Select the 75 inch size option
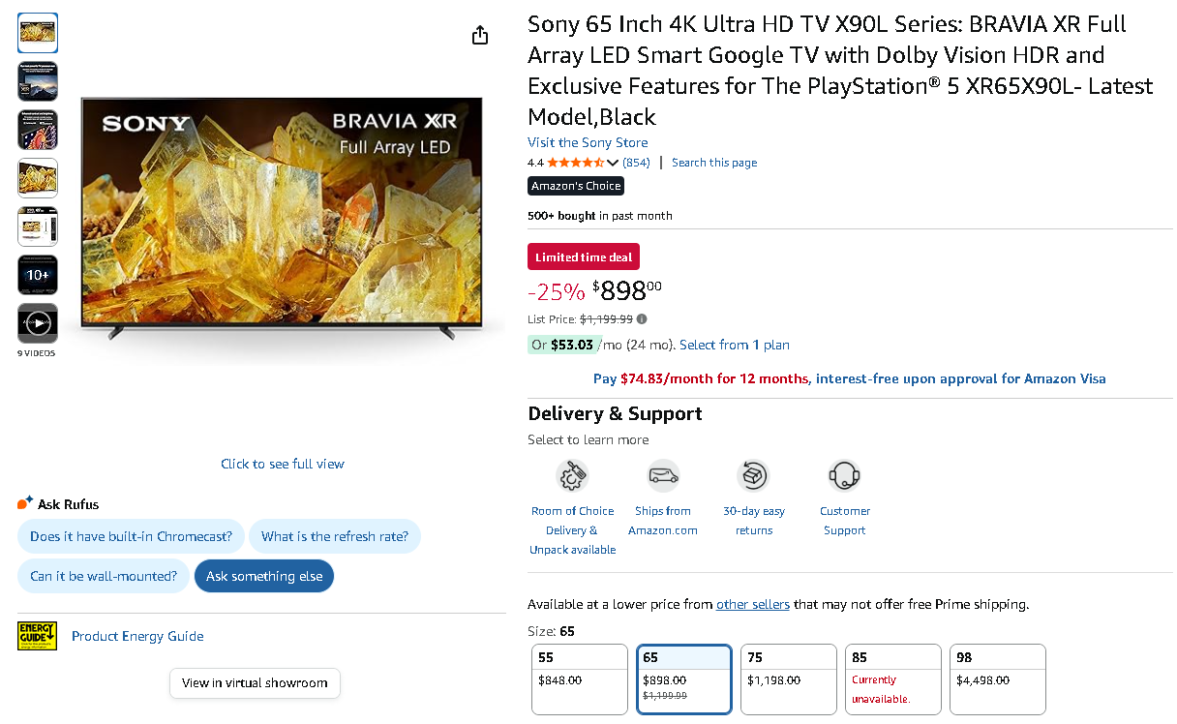The width and height of the screenshot is (1177, 724). click(x=788, y=679)
